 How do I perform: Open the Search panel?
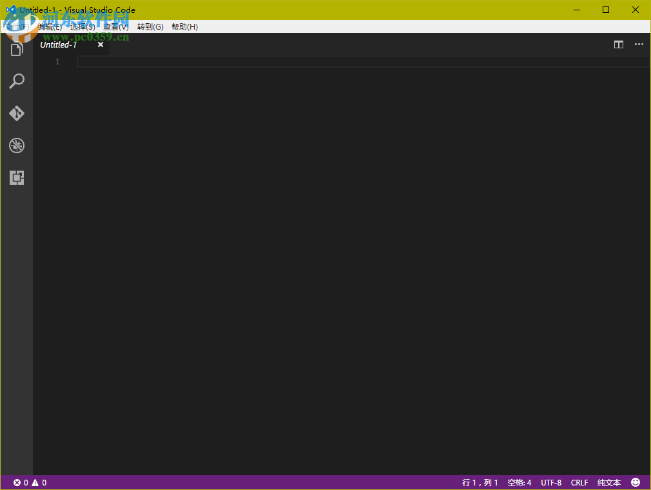coord(16,80)
